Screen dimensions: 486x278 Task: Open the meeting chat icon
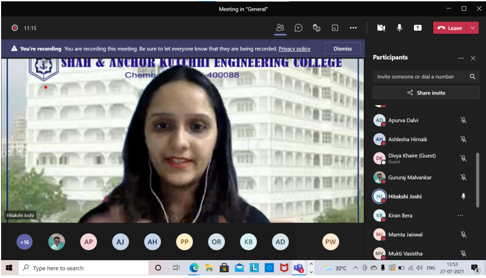tap(298, 28)
